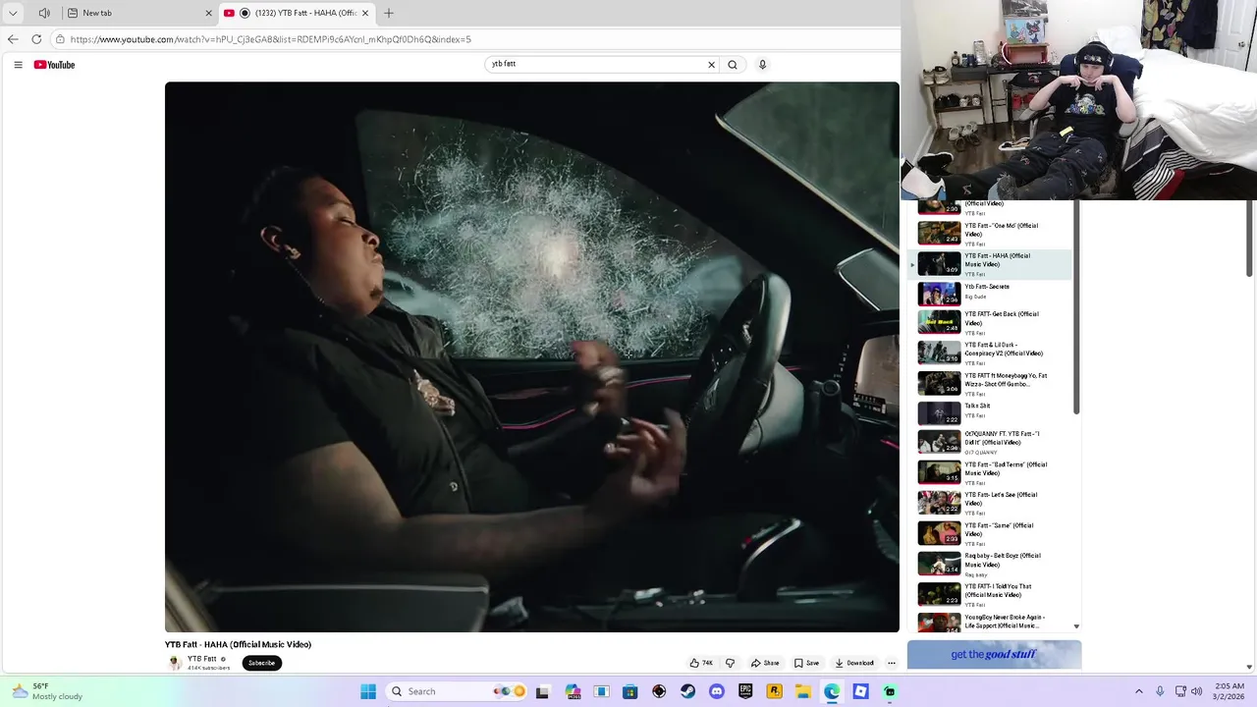Click the browser address bar URL
The image size is (1257, 707).
point(271,39)
